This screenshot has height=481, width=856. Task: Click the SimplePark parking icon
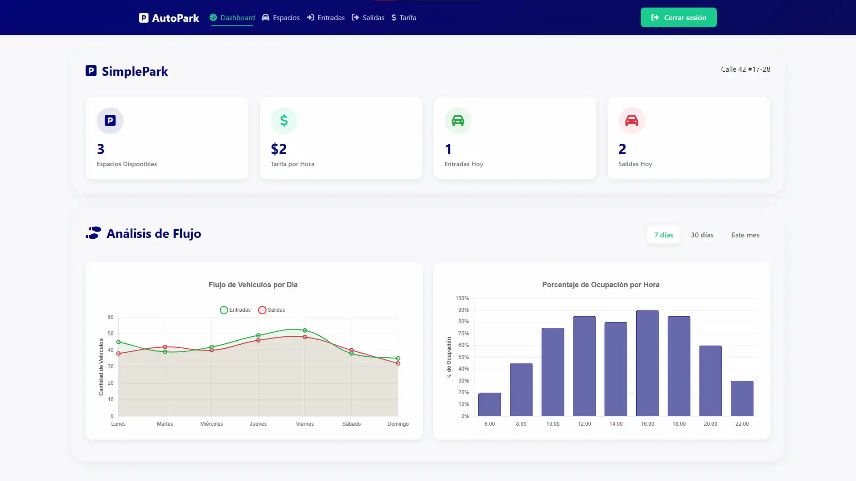click(91, 70)
